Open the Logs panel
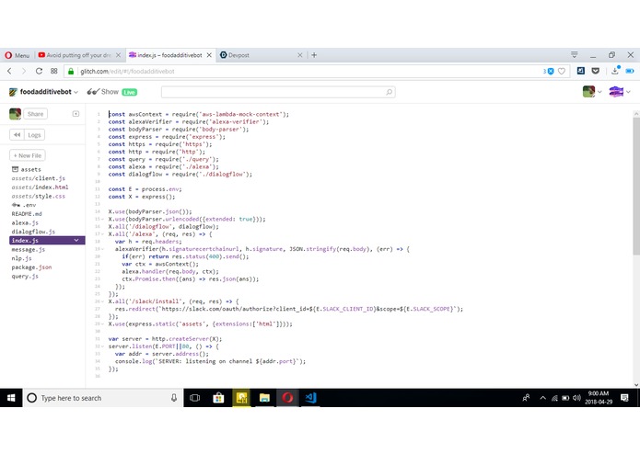 34,135
